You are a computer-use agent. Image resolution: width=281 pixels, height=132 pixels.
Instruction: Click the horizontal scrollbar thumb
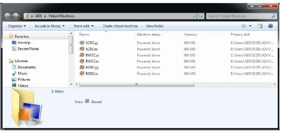click(x=137, y=84)
